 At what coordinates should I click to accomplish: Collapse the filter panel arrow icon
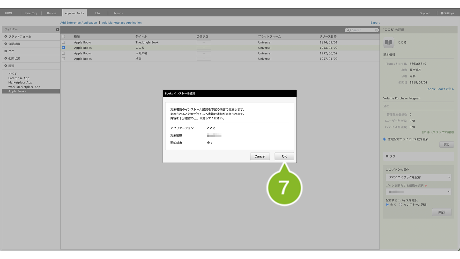pos(57,30)
